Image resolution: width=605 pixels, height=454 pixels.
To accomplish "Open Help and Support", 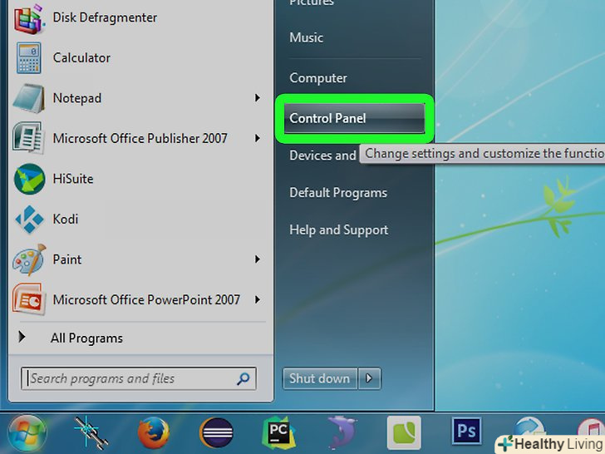I will (339, 230).
